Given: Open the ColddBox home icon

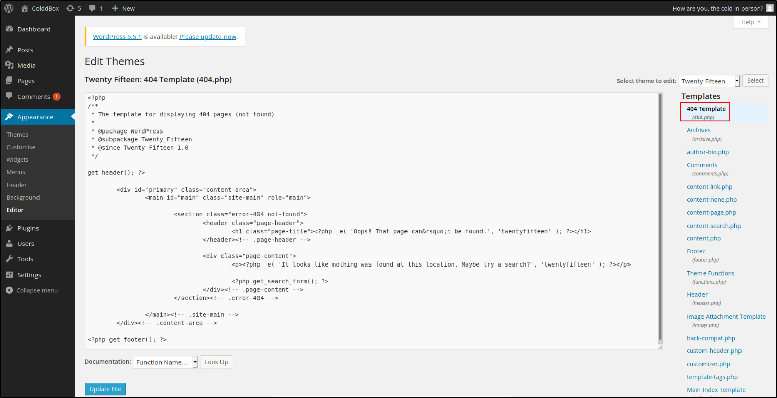Looking at the screenshot, I should pos(24,8).
